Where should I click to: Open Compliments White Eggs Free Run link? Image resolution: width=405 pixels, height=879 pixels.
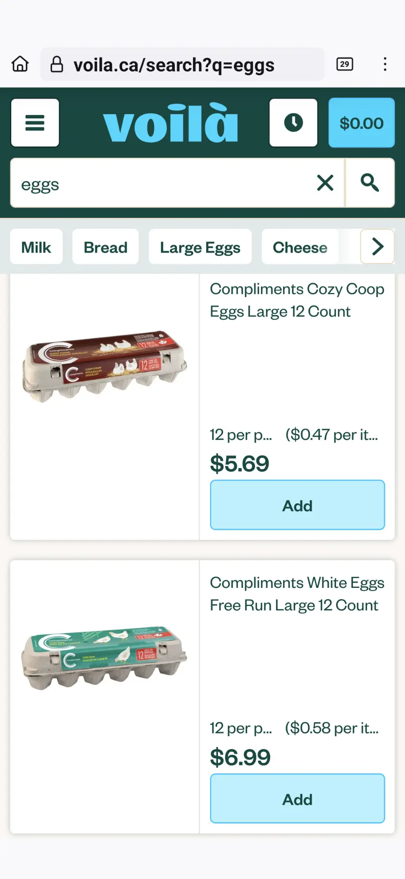pyautogui.click(x=297, y=594)
